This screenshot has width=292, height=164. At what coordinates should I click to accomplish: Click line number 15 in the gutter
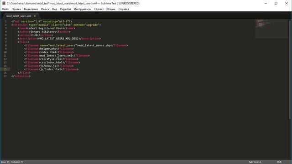click(5, 69)
